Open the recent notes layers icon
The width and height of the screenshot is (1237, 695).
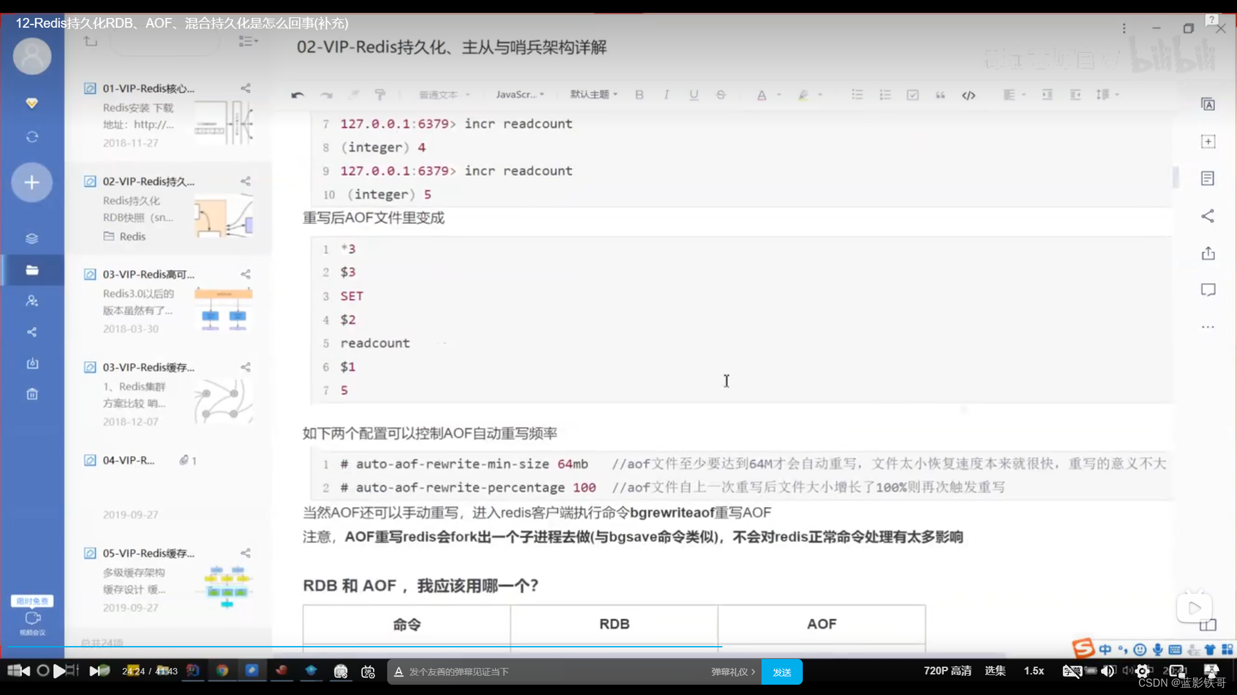point(32,239)
